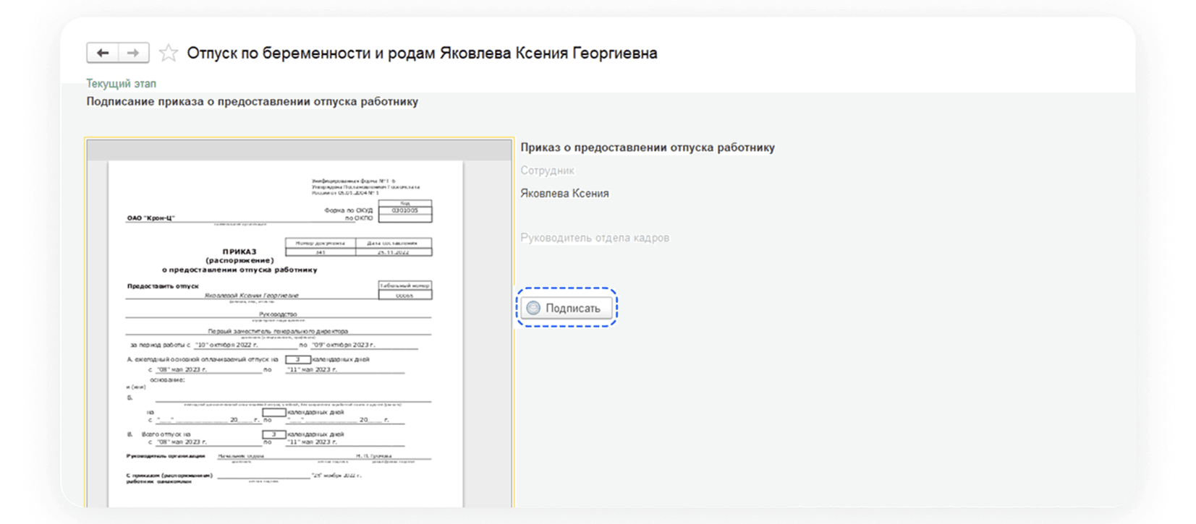
Task: Click the ОКУД form code 0301005
Action: [x=404, y=210]
